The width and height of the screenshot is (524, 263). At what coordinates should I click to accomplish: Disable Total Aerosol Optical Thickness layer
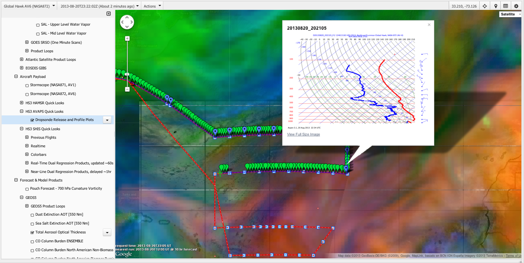pyautogui.click(x=33, y=233)
